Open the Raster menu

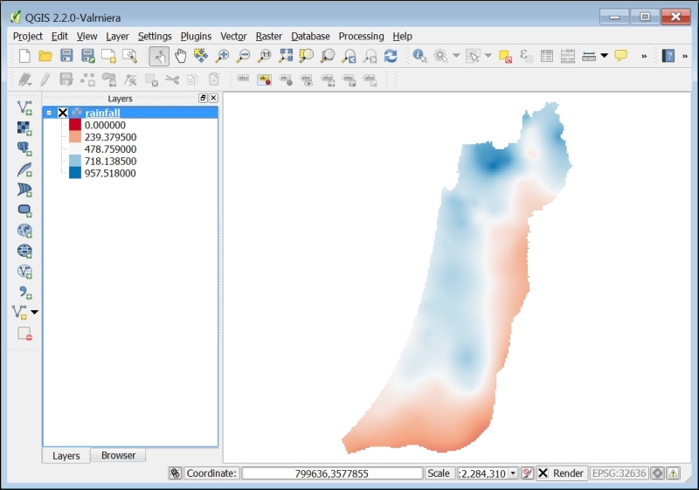pyautogui.click(x=269, y=36)
